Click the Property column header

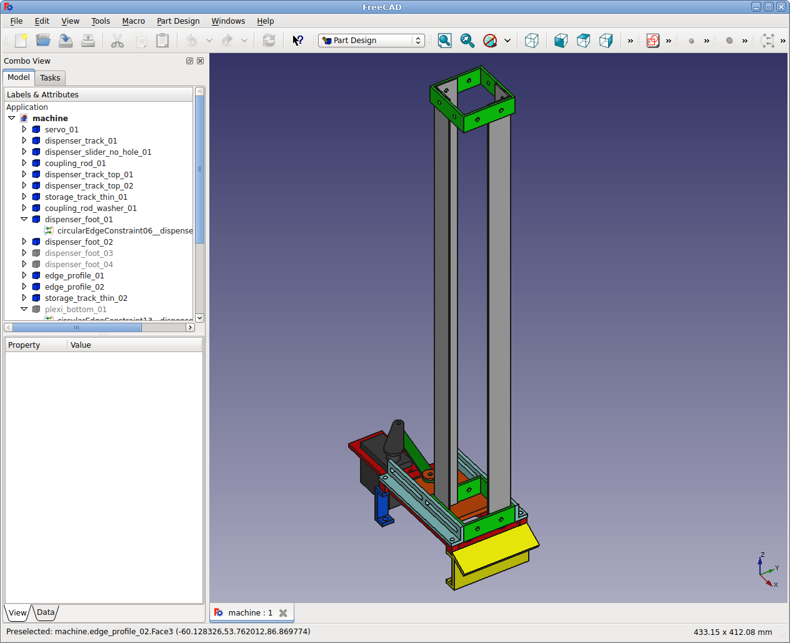(36, 345)
